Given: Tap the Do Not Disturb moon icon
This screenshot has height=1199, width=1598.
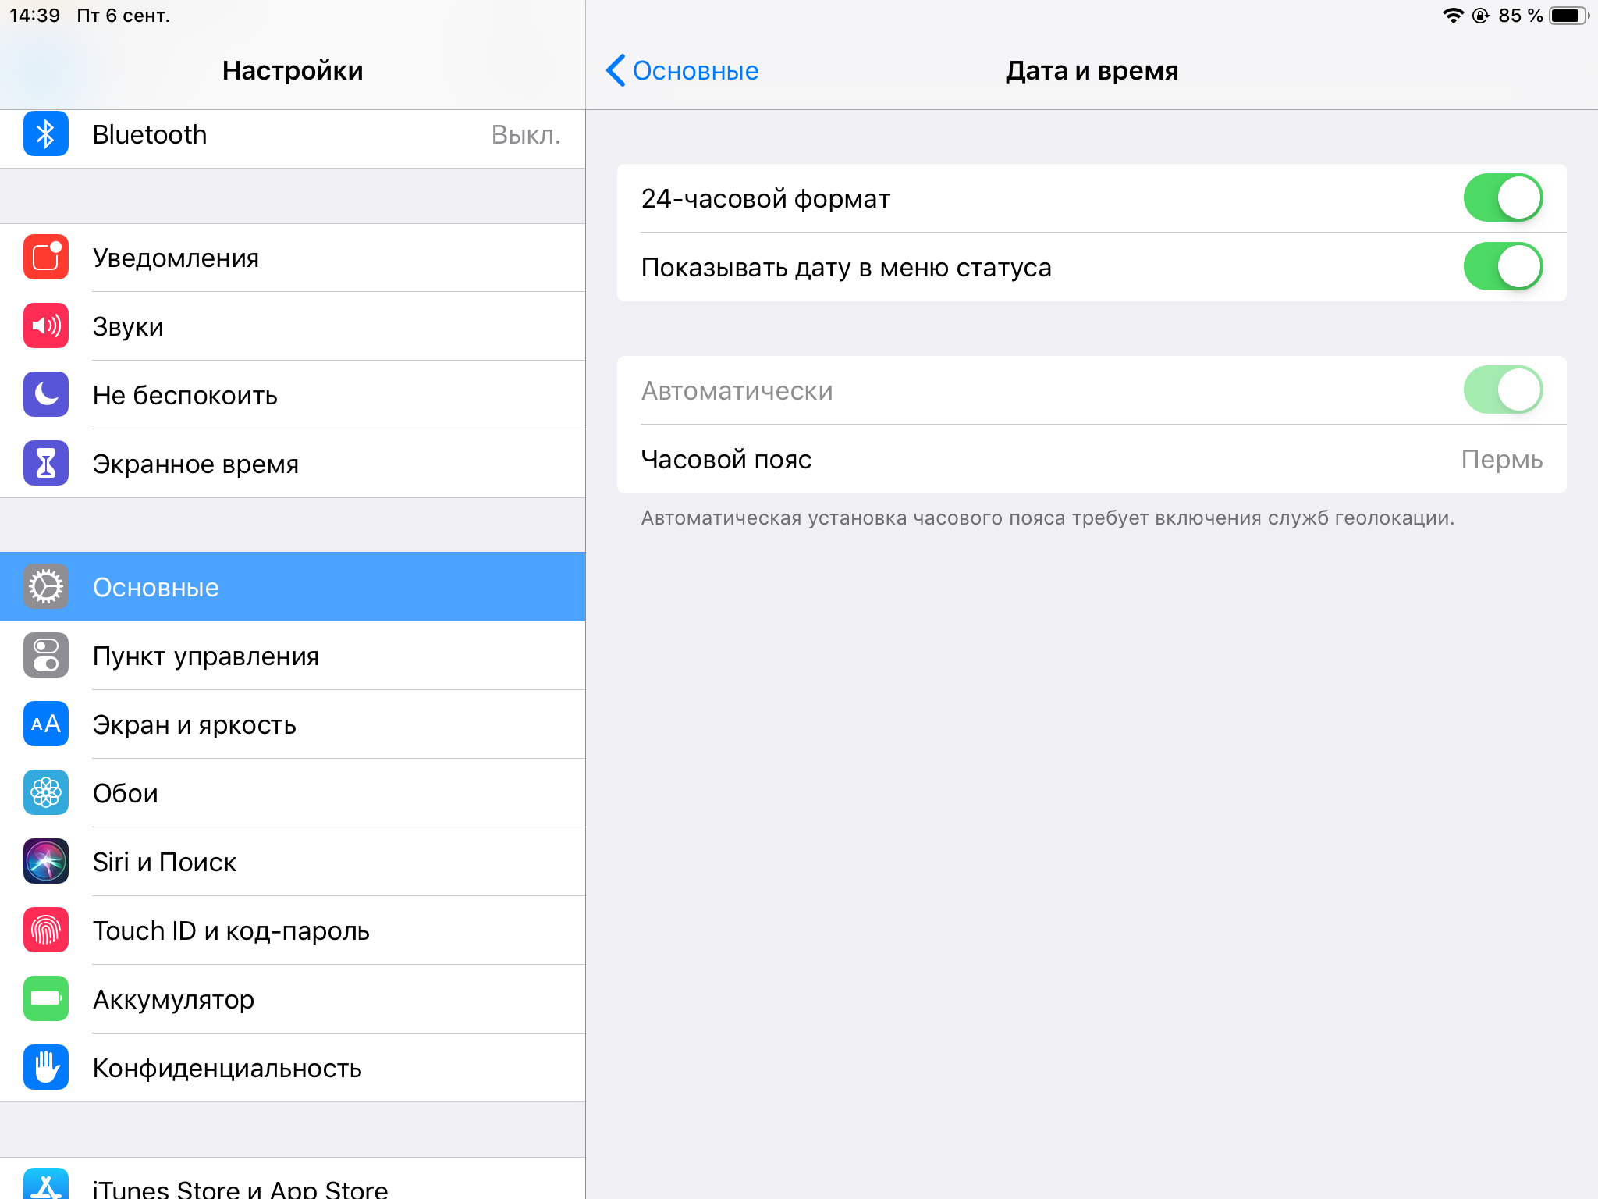Looking at the screenshot, I should [x=46, y=394].
